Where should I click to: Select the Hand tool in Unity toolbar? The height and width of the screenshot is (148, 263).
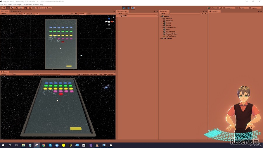click(x=3, y=8)
